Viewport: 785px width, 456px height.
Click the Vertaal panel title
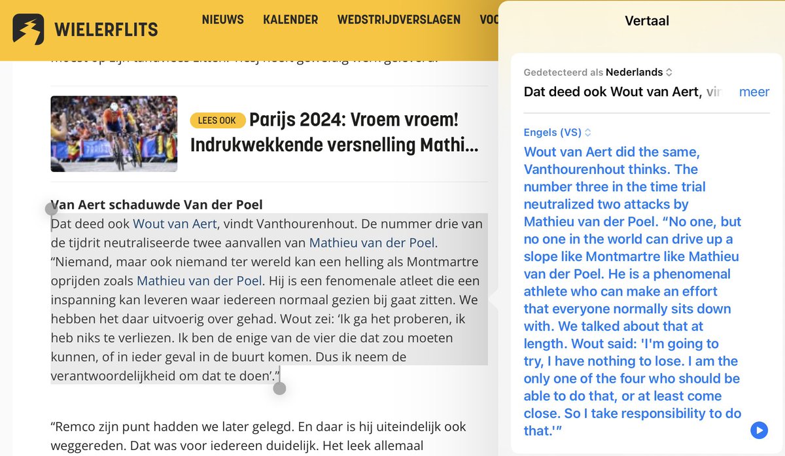tap(647, 21)
